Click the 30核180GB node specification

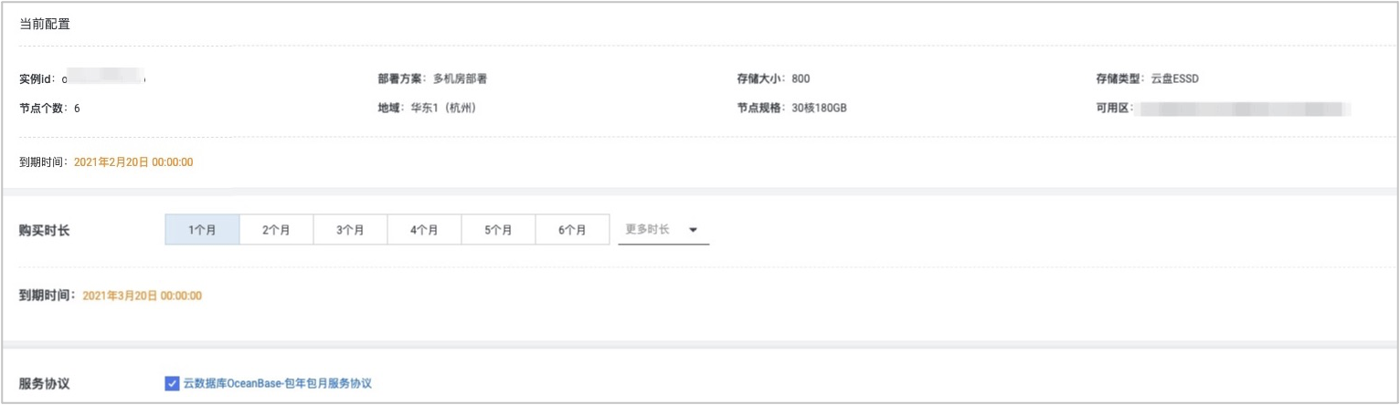(817, 108)
